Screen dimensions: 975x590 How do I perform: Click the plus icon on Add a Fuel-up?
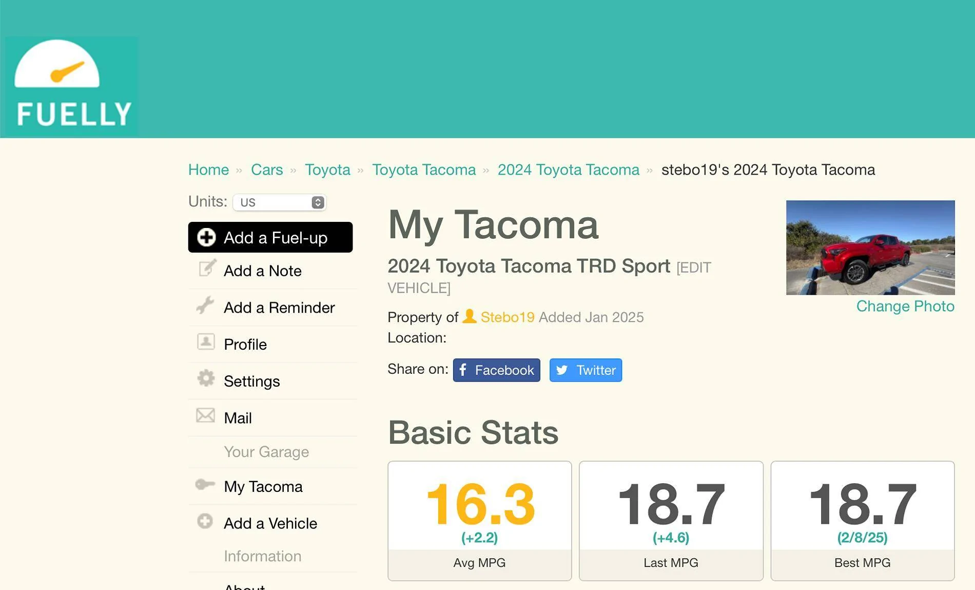(x=206, y=237)
